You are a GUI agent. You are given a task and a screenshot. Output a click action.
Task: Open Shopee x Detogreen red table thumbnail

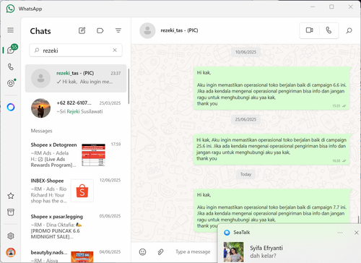click(93, 155)
